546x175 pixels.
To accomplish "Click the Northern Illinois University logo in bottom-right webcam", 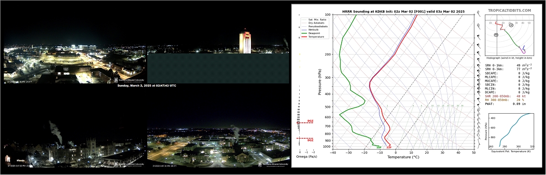I will coord(273,164).
